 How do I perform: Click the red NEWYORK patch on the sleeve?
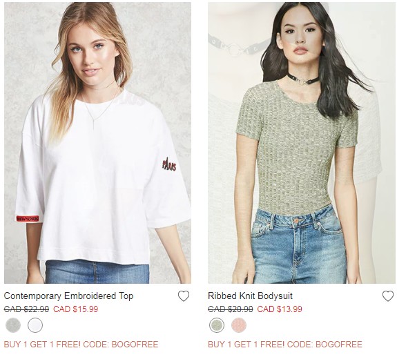click(28, 218)
